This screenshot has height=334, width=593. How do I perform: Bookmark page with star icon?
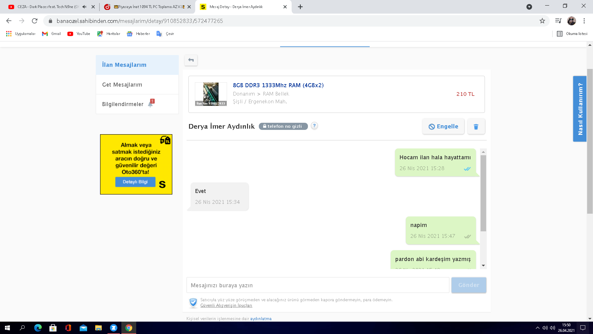[542, 21]
